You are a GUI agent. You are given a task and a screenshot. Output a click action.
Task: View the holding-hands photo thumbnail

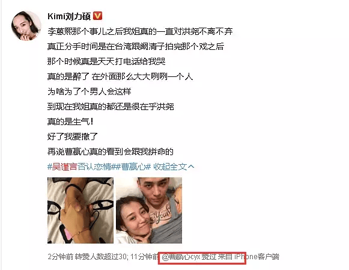coord(80,210)
